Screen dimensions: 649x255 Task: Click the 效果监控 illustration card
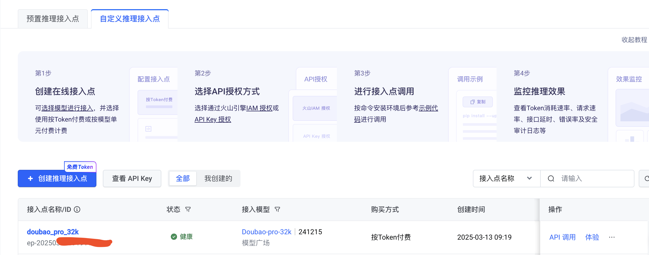[629, 105]
